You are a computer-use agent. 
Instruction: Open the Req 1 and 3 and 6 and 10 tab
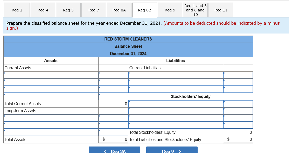tap(195, 10)
